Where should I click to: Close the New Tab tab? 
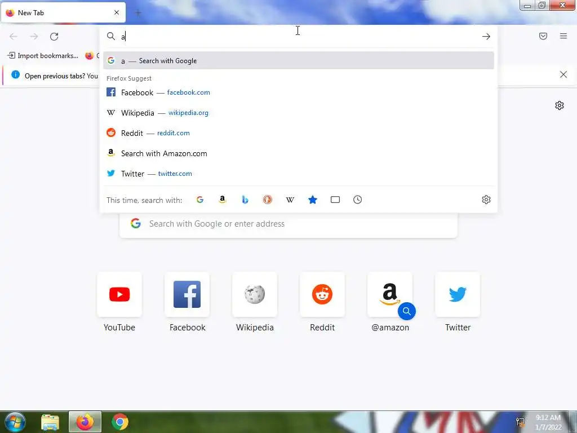[x=117, y=12]
